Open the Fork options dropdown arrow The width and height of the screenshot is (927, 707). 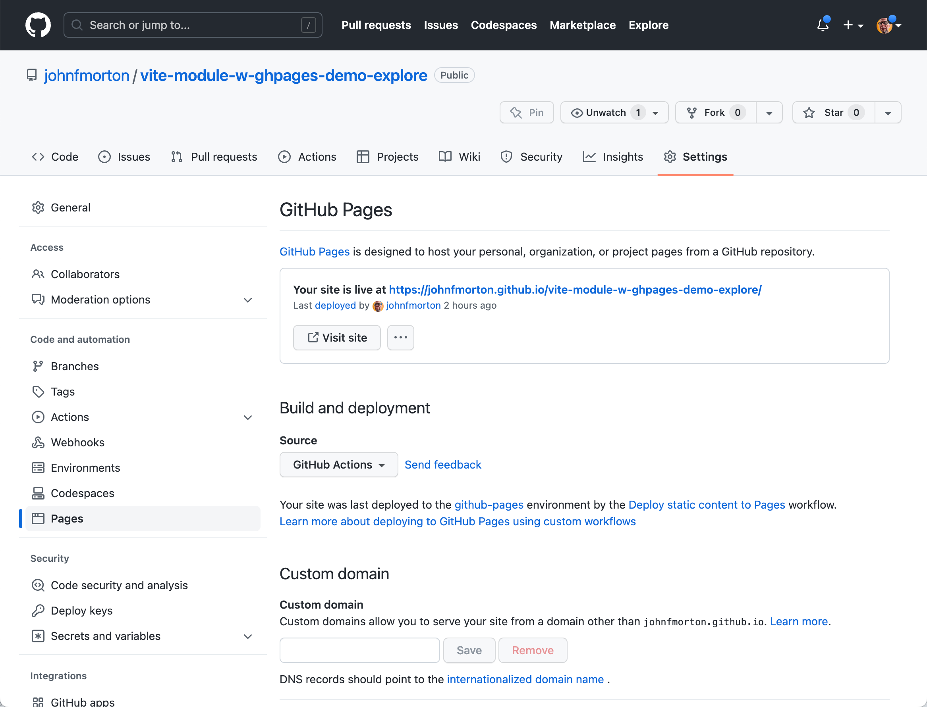pyautogui.click(x=769, y=113)
